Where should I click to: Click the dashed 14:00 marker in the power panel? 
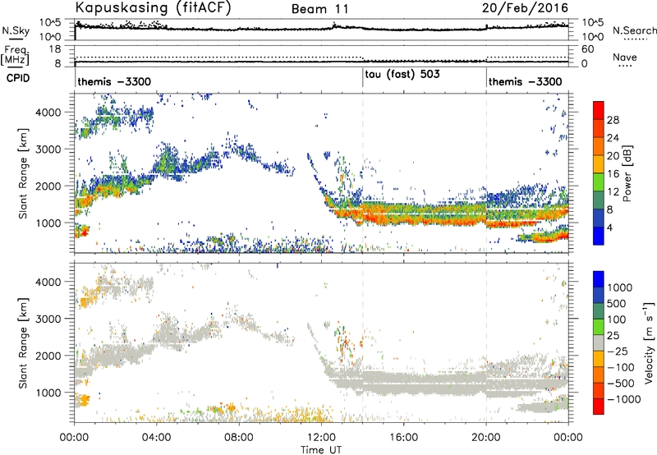[363, 172]
